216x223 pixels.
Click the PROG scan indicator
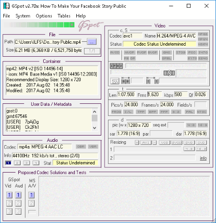pos(116,111)
